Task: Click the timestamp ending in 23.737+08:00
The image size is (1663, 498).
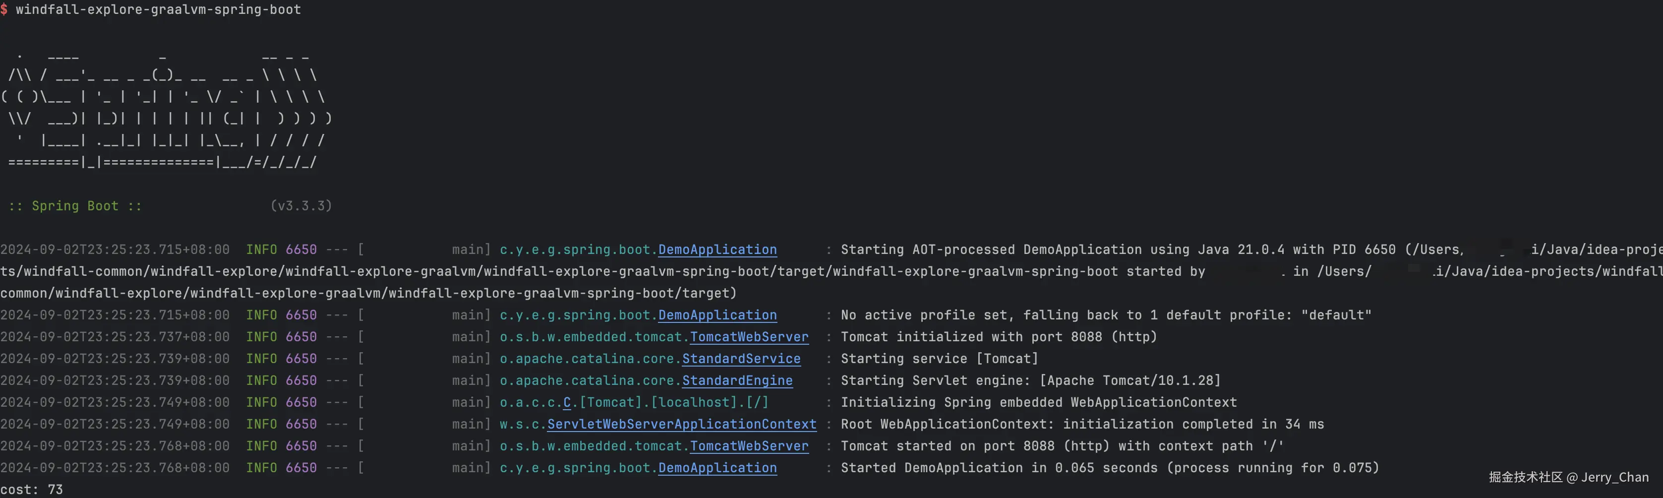Action: pyautogui.click(x=115, y=337)
